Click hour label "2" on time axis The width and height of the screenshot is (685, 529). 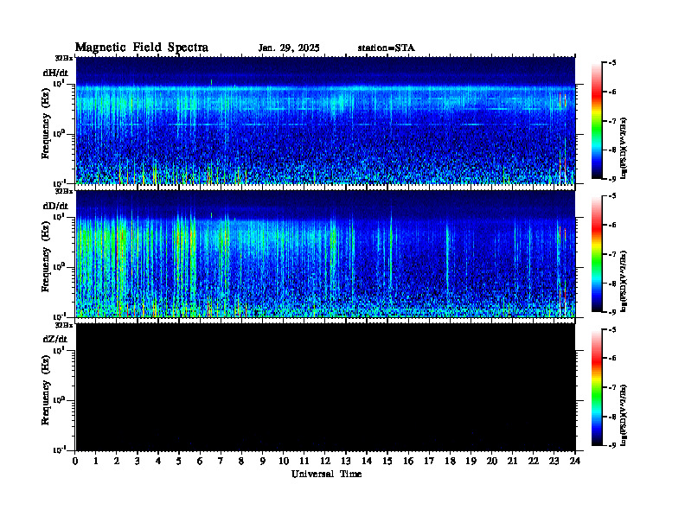click(117, 461)
